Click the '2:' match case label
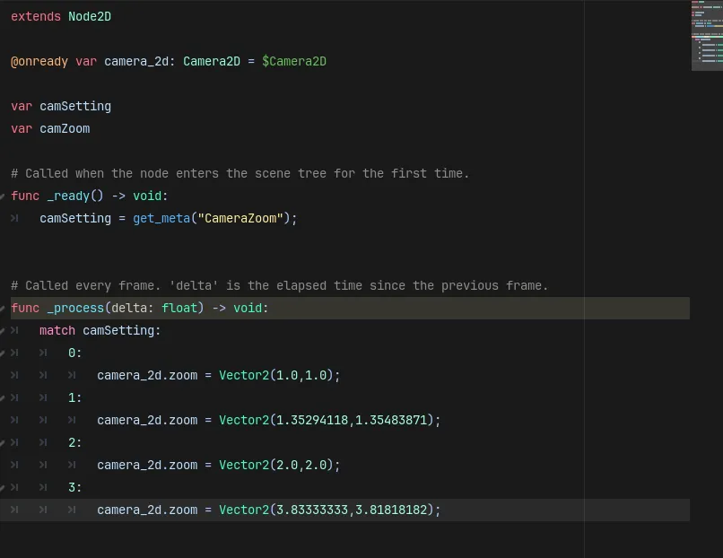This screenshot has height=558, width=723. [74, 442]
